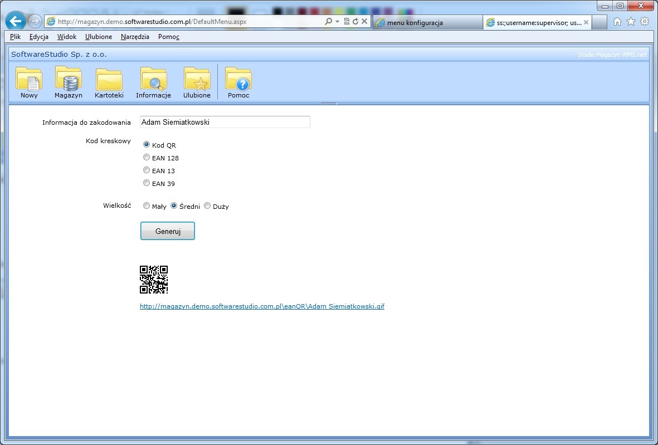Select the EAN 128 barcode option

coord(147,158)
